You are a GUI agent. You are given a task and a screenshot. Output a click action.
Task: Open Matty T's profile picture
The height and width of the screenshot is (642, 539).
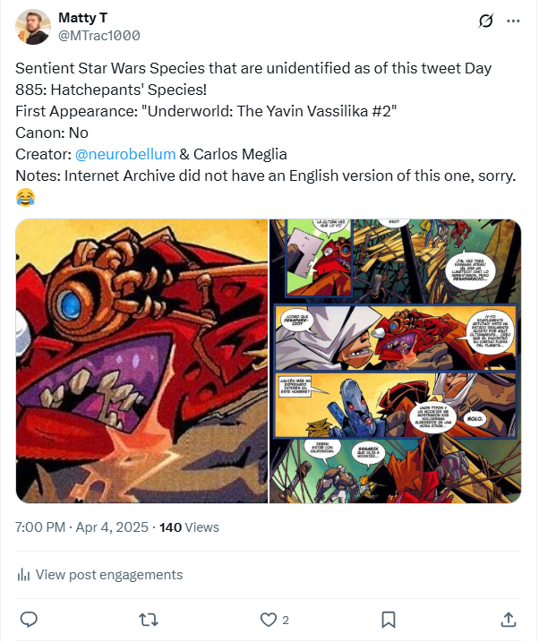33,27
